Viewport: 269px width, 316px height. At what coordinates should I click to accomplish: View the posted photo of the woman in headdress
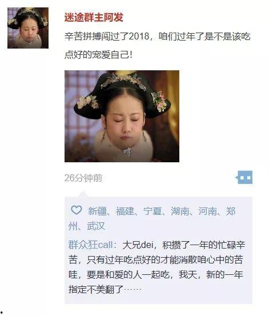(x=122, y=116)
